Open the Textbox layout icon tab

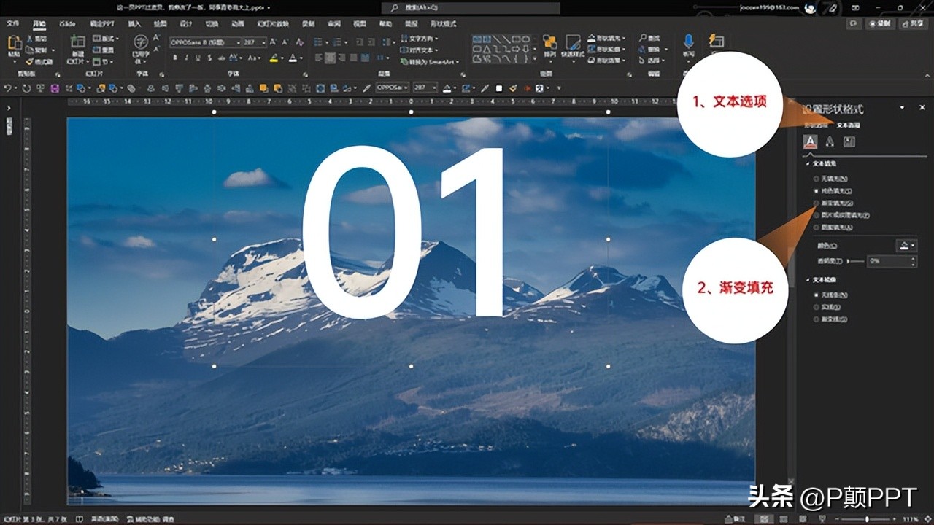click(849, 141)
